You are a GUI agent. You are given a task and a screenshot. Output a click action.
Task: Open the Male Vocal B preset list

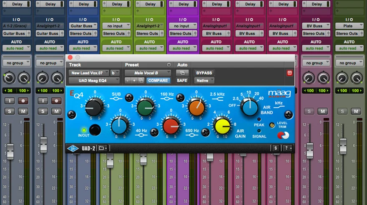click(x=148, y=73)
